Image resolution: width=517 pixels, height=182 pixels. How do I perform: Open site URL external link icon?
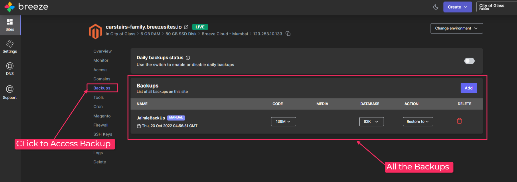(186, 27)
